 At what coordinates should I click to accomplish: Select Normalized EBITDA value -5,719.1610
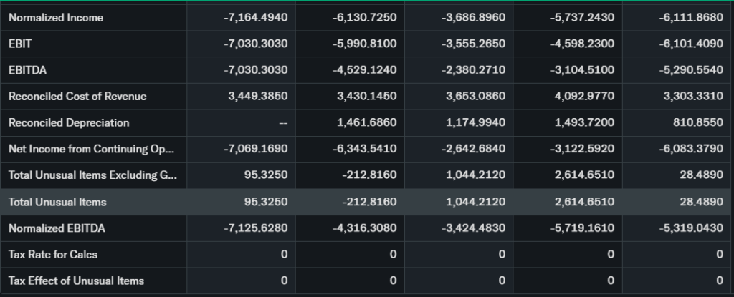[x=584, y=228]
